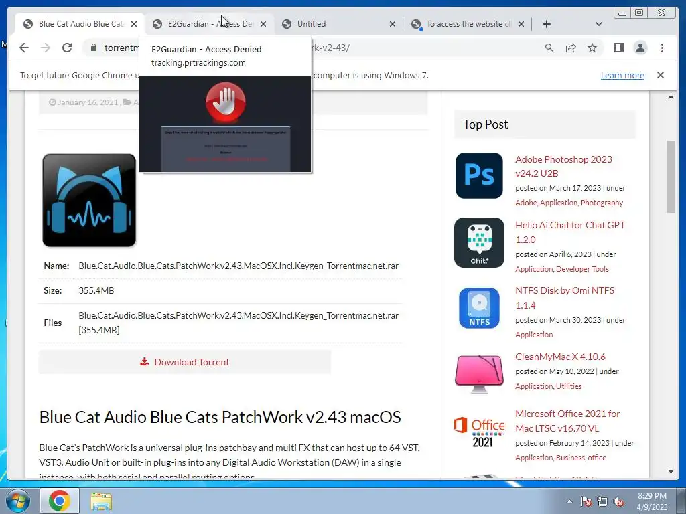Open the Chrome profile avatar
The image size is (686, 514).
[x=640, y=48]
